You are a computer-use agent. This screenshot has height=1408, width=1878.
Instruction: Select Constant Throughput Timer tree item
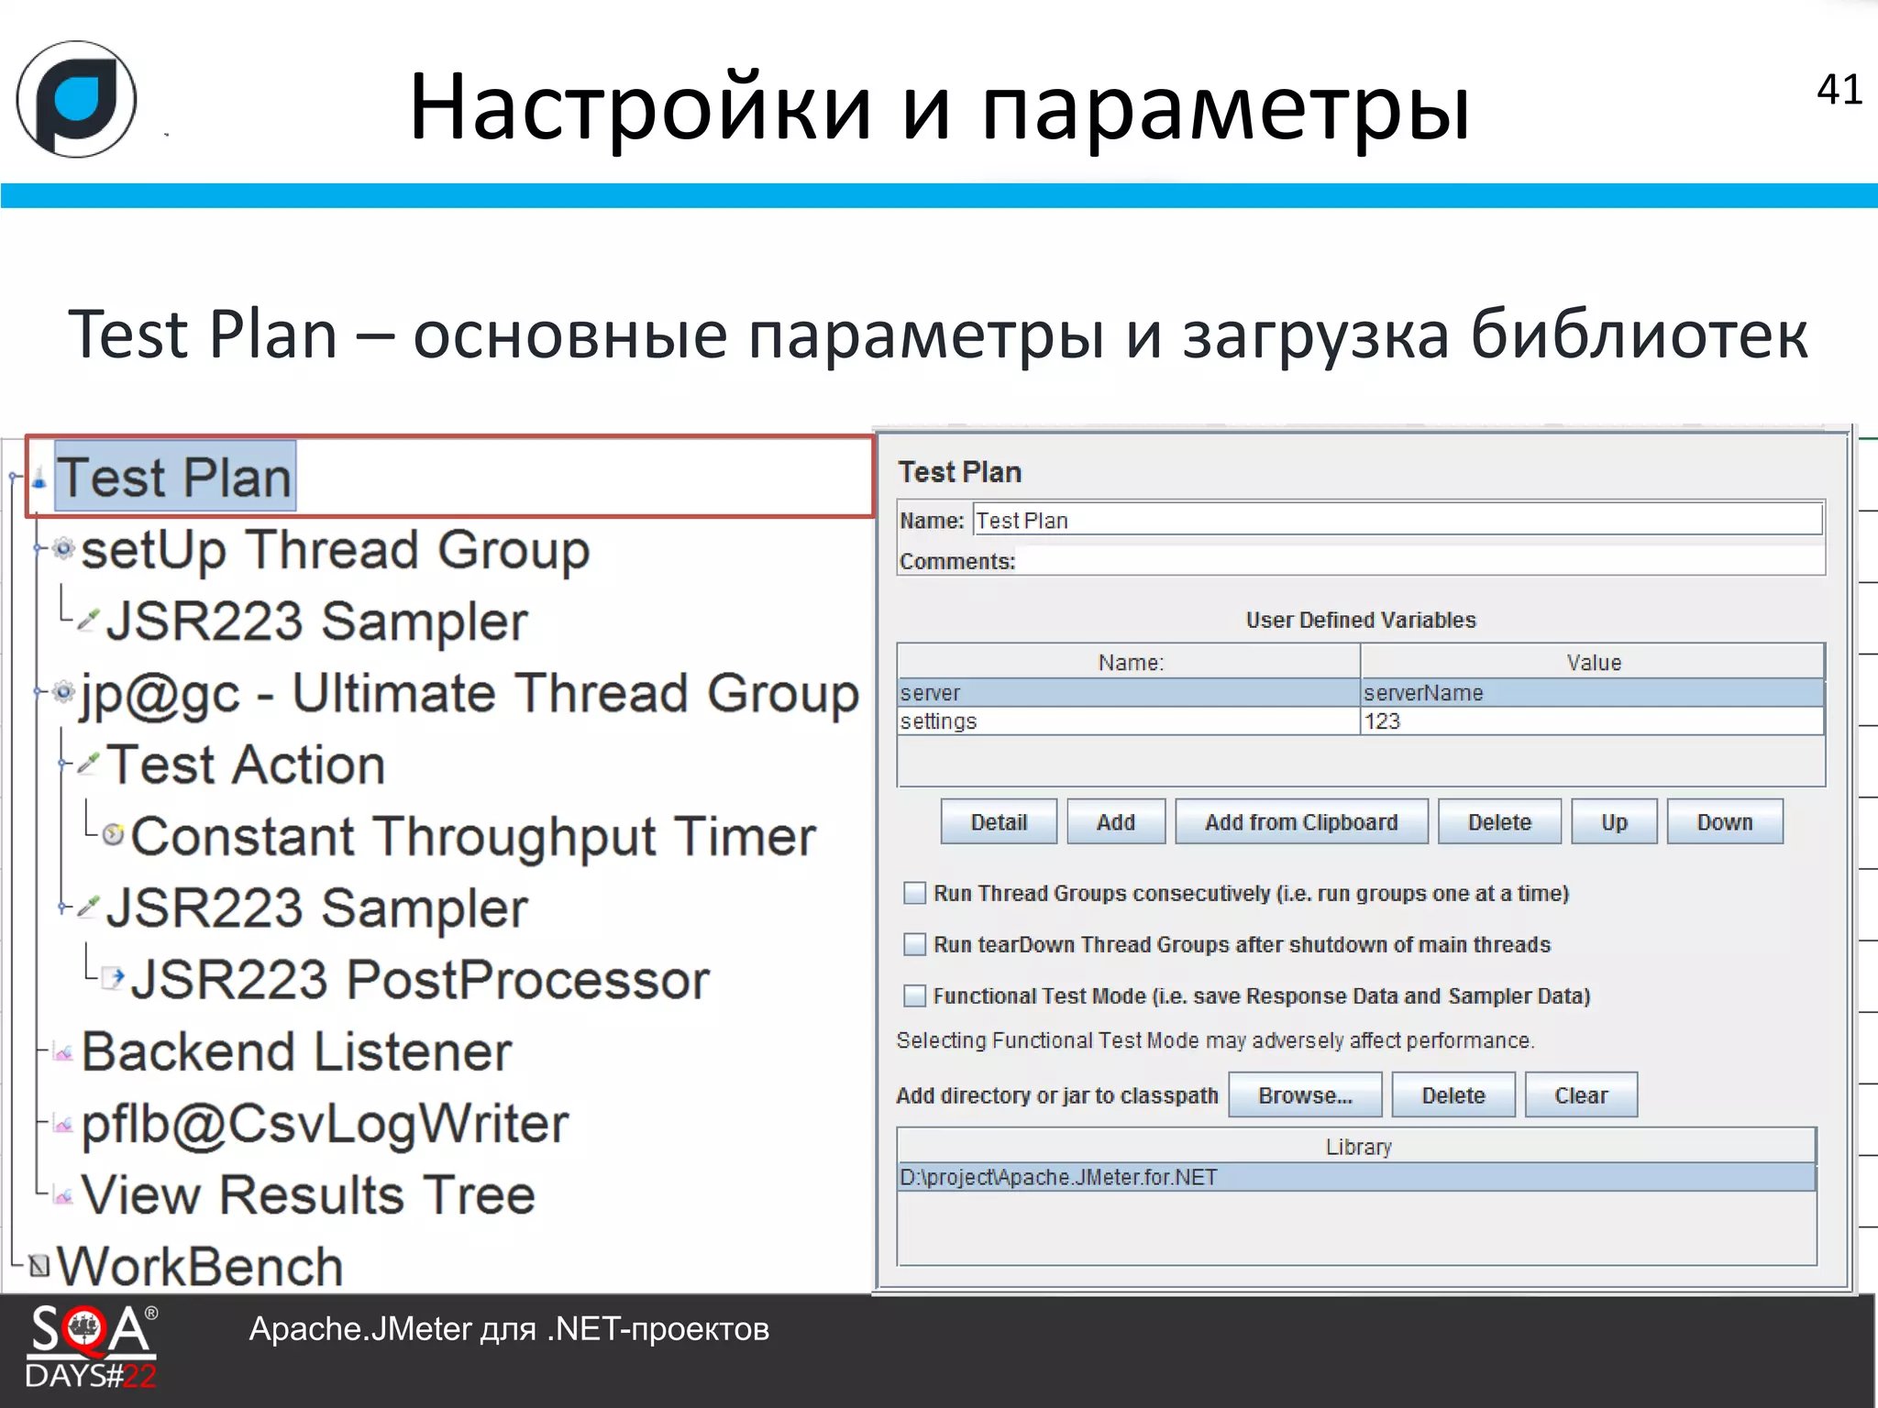click(473, 836)
